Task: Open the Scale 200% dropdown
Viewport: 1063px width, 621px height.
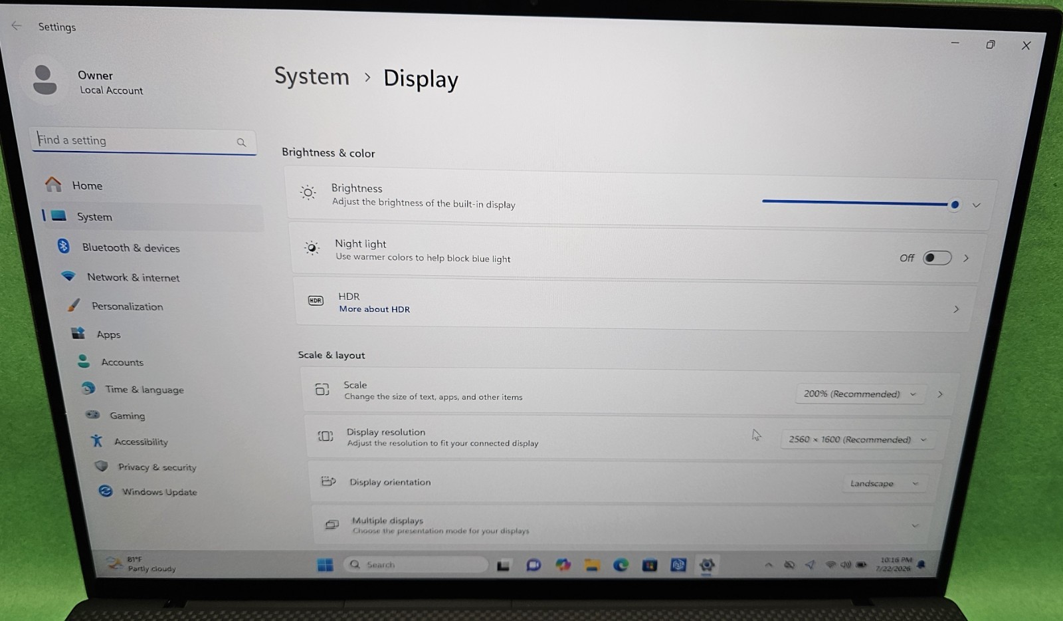Action: coord(859,394)
